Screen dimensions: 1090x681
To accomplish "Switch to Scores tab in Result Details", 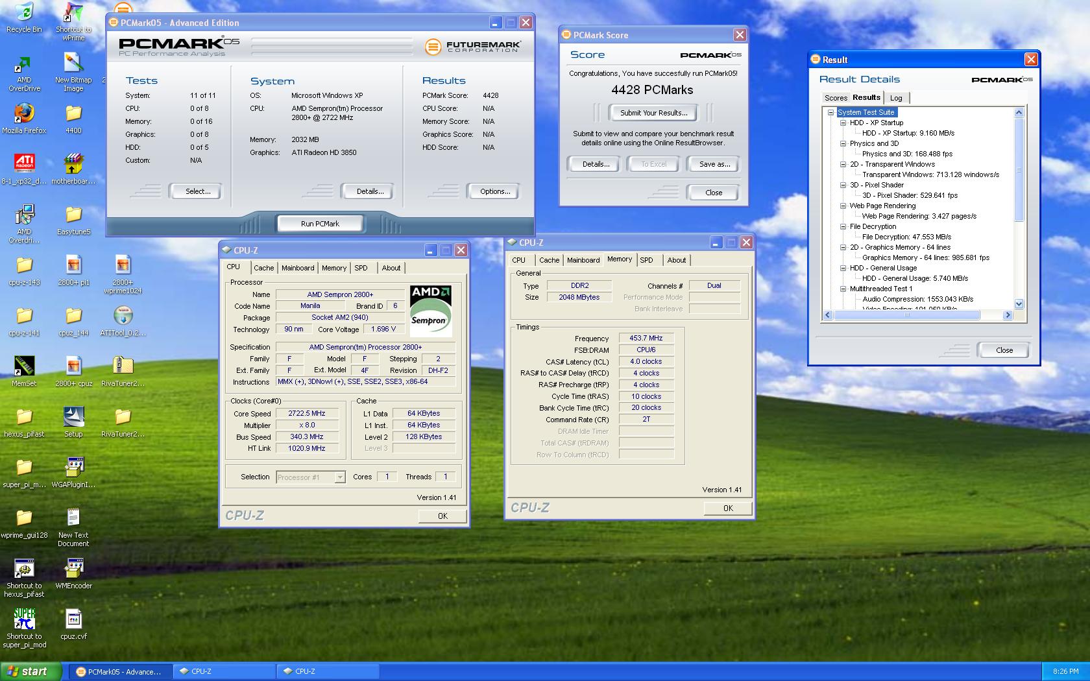I will pyautogui.click(x=836, y=98).
